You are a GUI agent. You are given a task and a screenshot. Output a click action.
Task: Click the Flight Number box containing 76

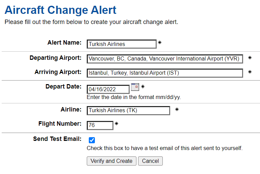point(100,125)
